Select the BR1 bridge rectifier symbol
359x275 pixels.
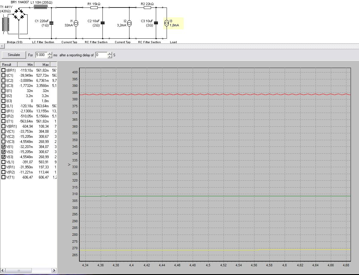19,14
